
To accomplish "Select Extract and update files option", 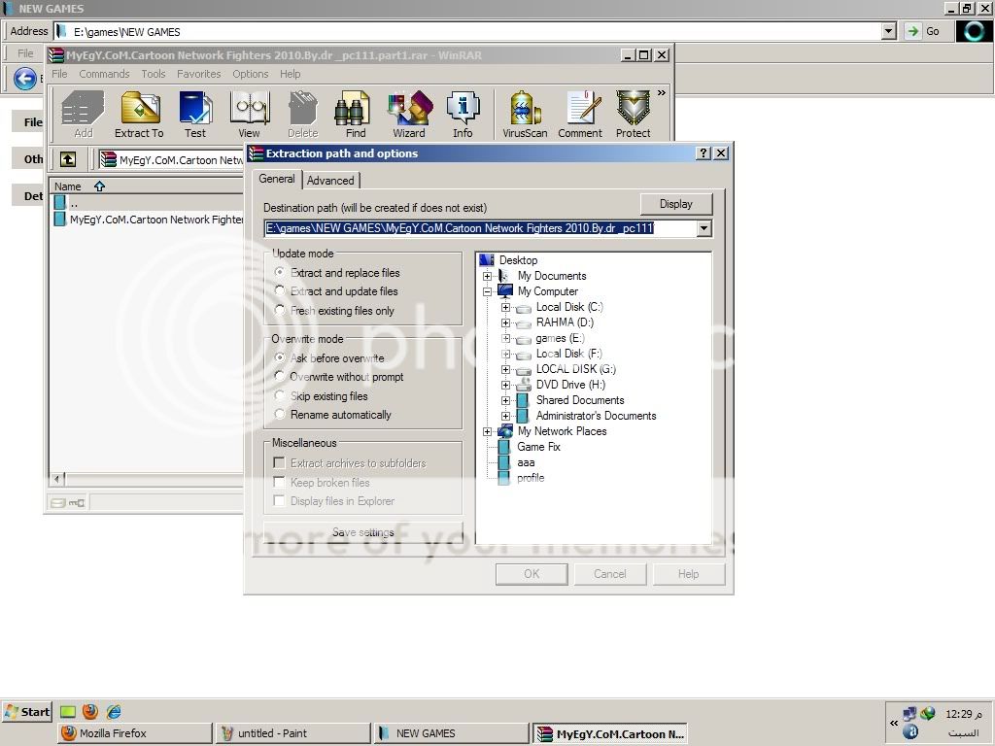I will [337, 291].
